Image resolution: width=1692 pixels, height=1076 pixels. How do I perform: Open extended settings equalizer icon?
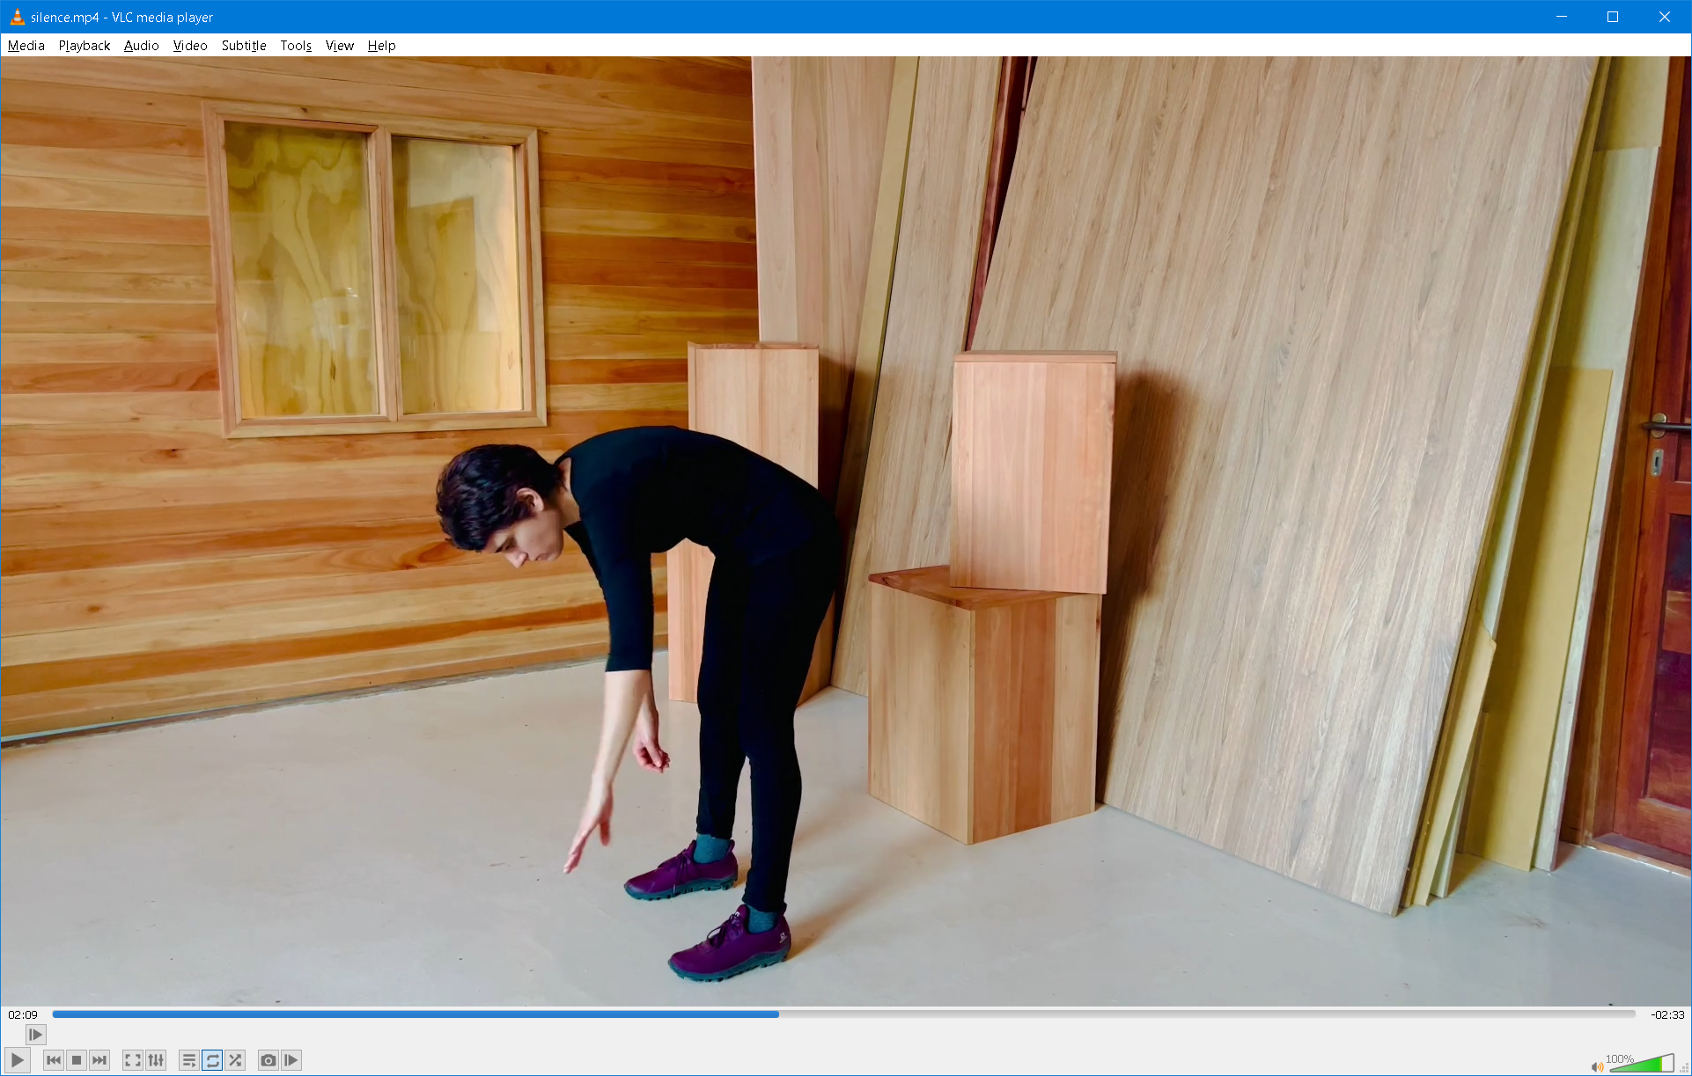tap(156, 1060)
